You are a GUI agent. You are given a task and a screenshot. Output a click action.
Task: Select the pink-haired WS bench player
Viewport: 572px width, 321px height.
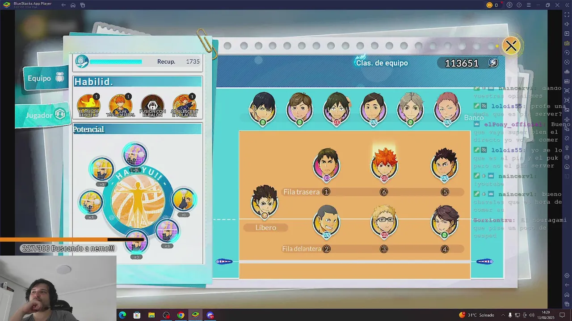[447, 109]
